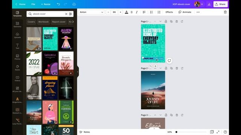
Task: Choose the Organic Farming template
Action: (66, 112)
